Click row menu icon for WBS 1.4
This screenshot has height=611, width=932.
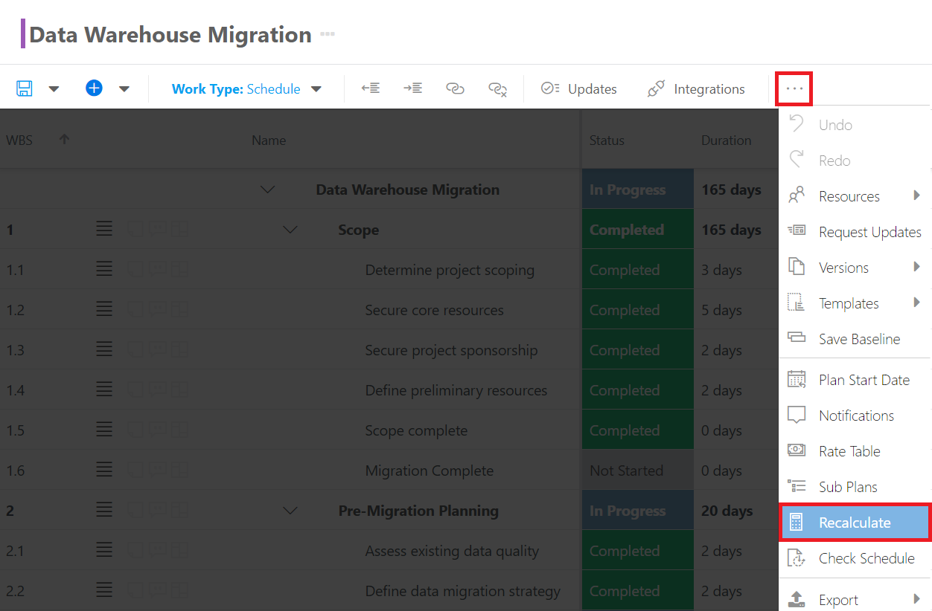pos(104,389)
